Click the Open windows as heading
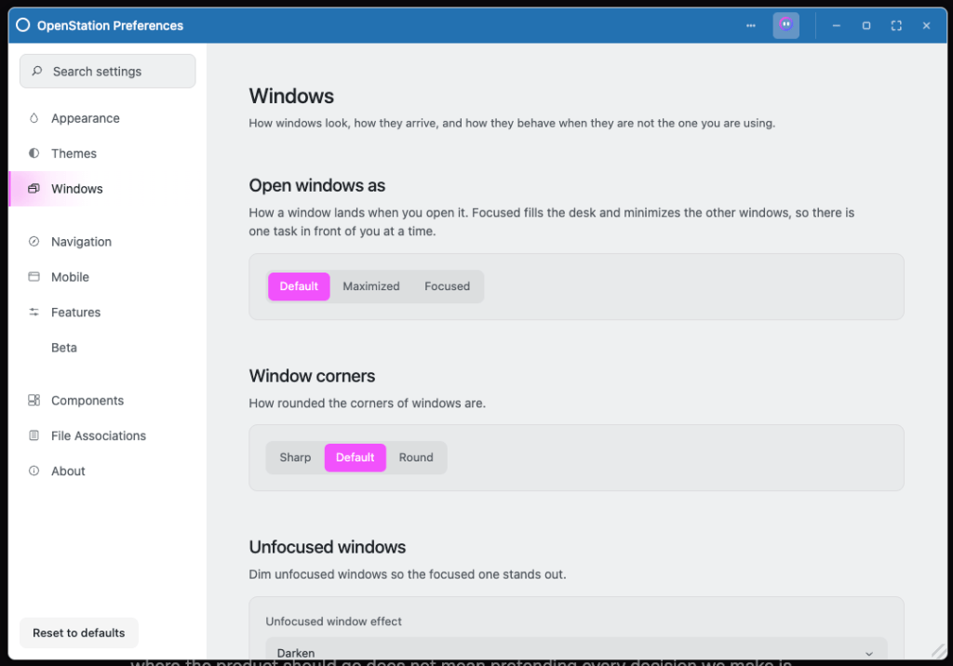This screenshot has width=953, height=666. click(x=316, y=185)
